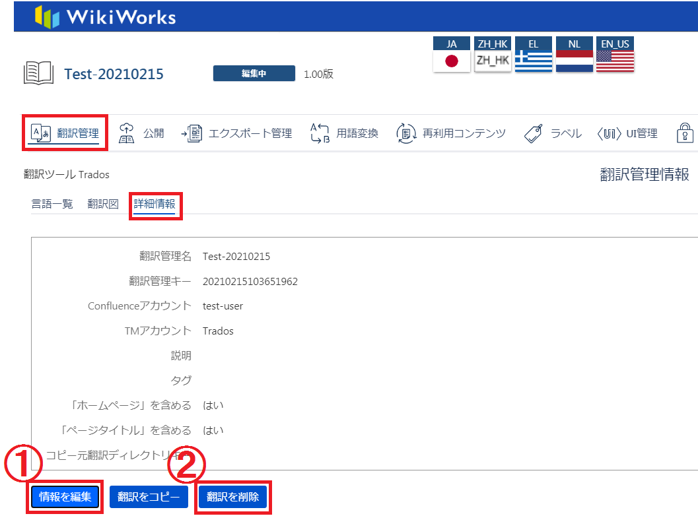Screen dimensions: 698x516
Task: Open the 公開 publish menu
Action: click(141, 133)
